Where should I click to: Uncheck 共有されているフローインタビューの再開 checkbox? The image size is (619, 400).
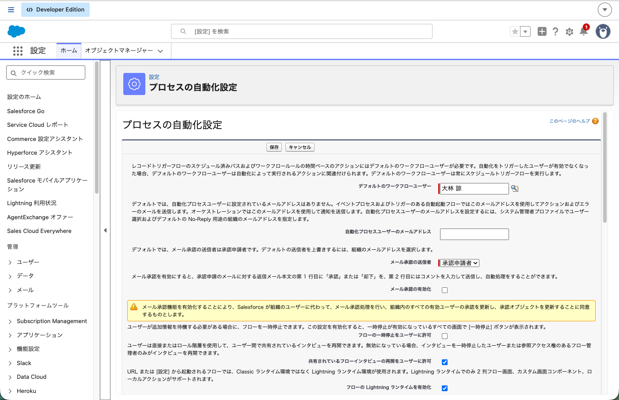[x=444, y=362]
